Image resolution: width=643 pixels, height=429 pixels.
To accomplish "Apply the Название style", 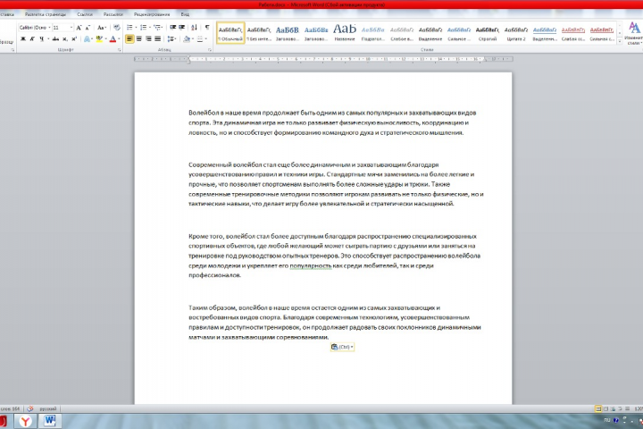I will tap(345, 33).
